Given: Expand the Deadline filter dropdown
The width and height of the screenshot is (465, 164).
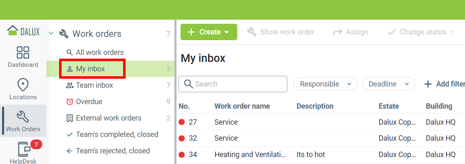Looking at the screenshot, I should point(388,84).
